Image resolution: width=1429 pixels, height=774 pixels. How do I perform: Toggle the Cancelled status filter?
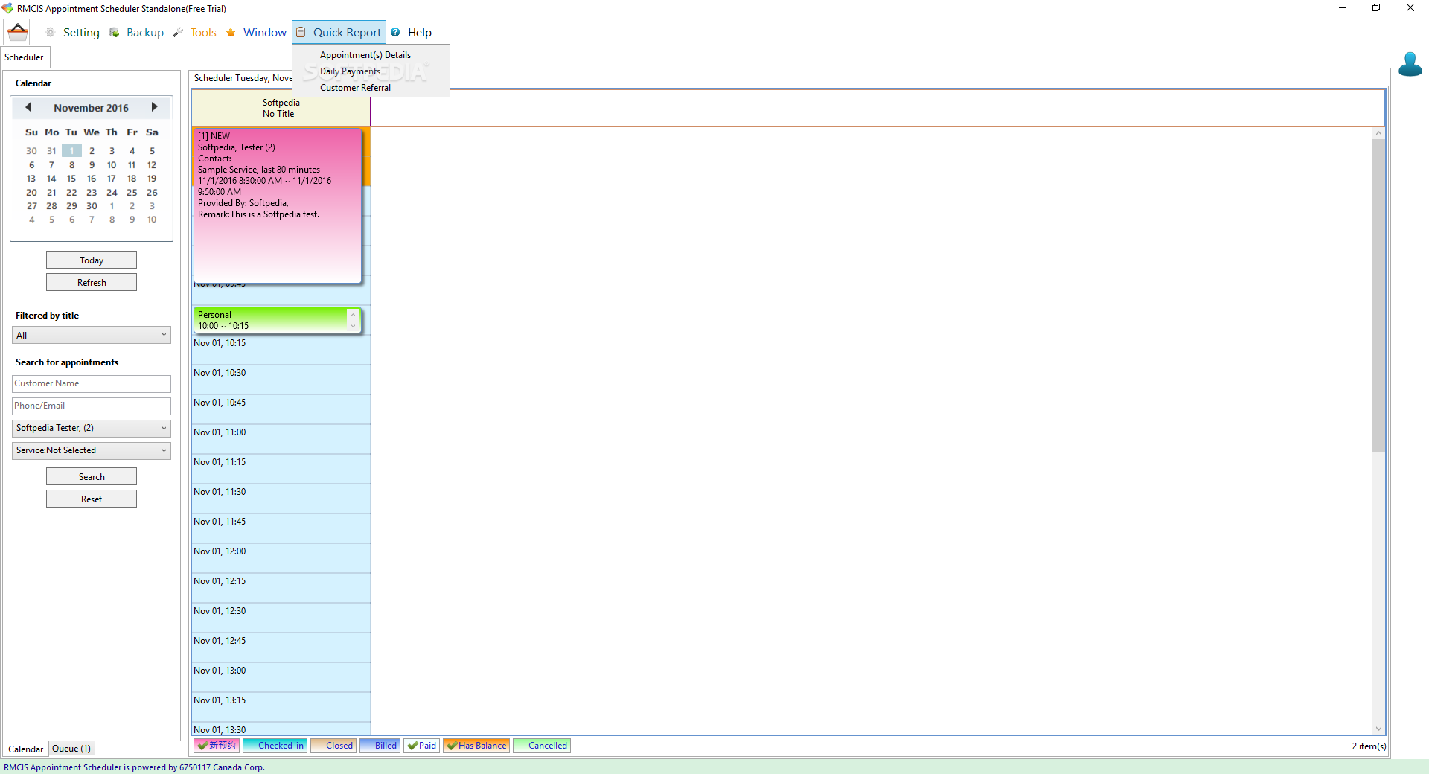coord(542,746)
